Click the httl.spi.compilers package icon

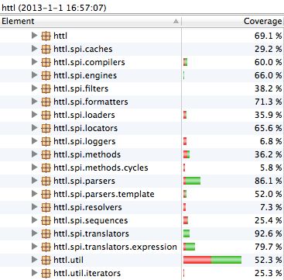pos(46,62)
